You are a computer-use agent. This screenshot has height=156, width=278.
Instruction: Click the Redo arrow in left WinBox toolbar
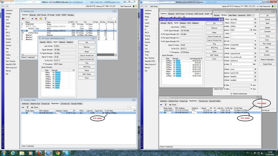click(x=7, y=6)
